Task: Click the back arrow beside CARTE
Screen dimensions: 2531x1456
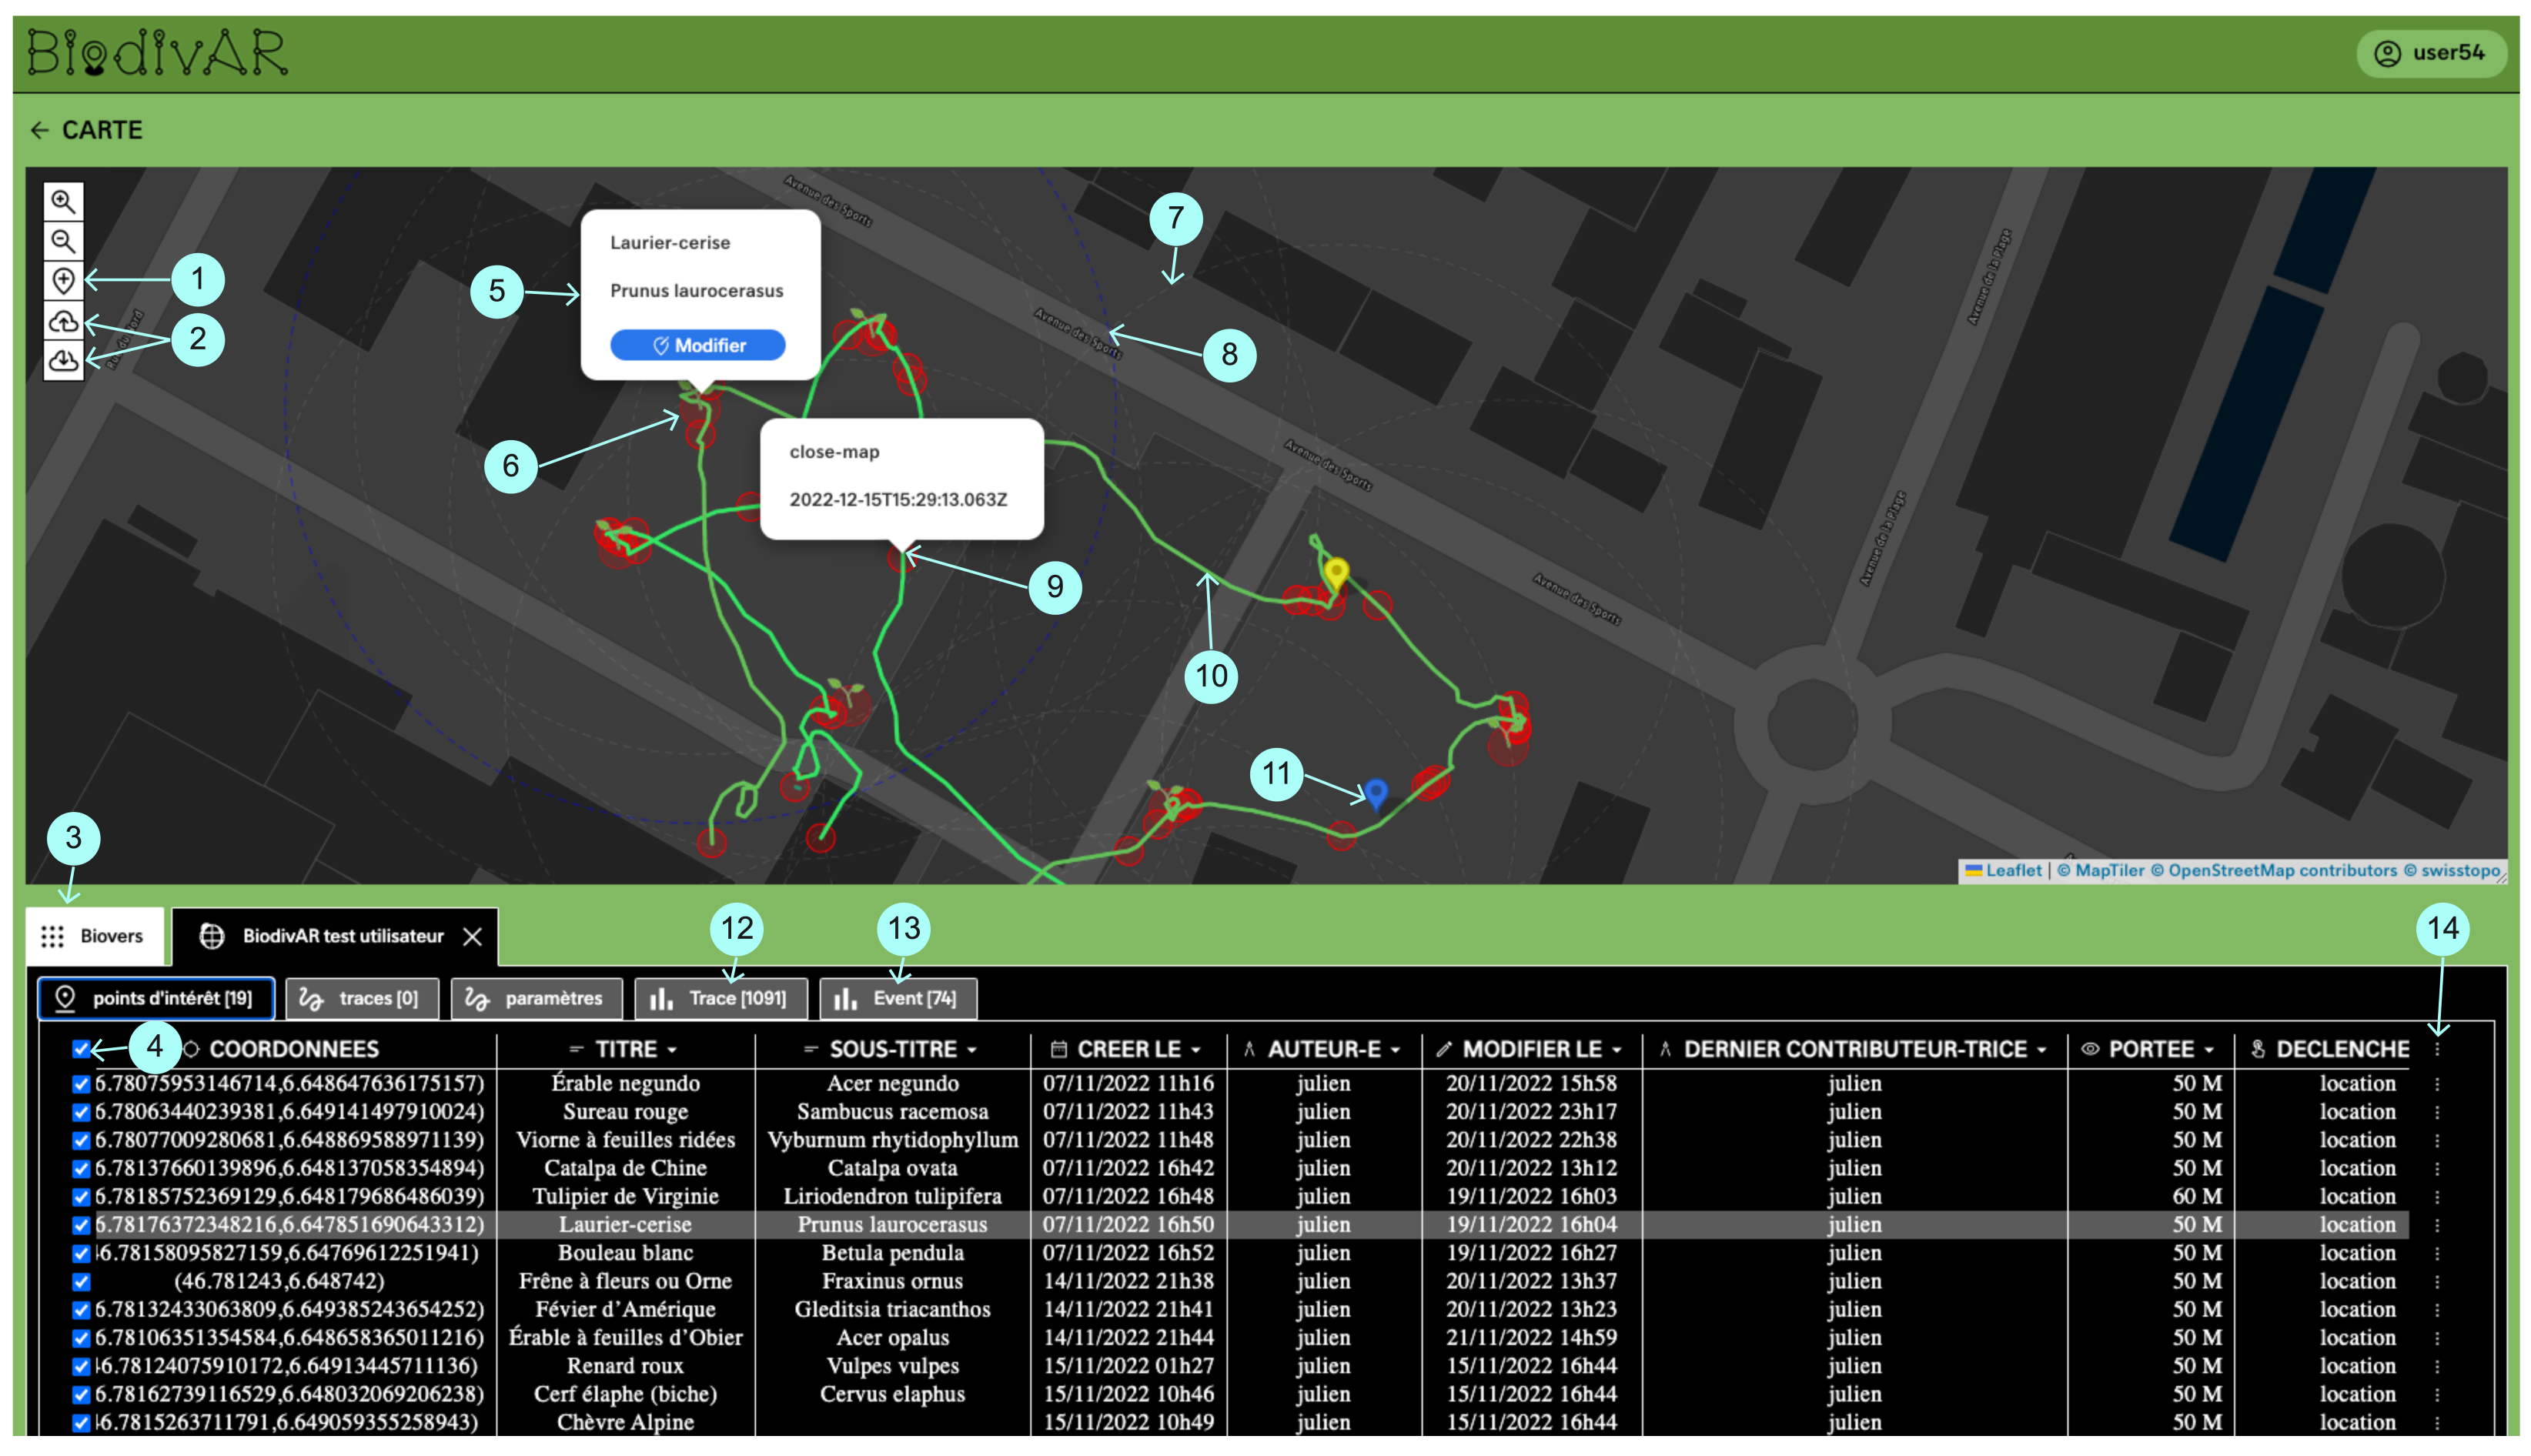Action: 39,130
